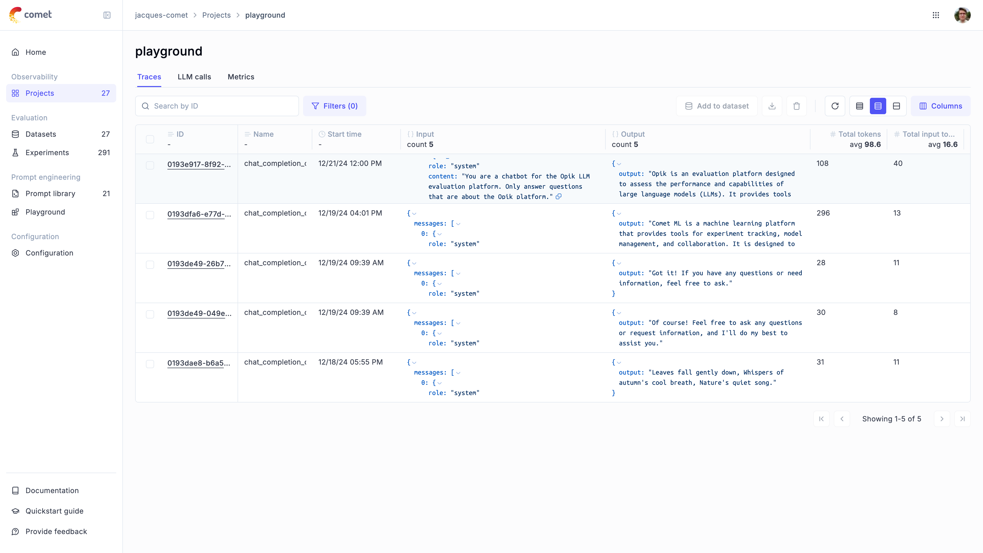Go to previous page of results

(842, 419)
